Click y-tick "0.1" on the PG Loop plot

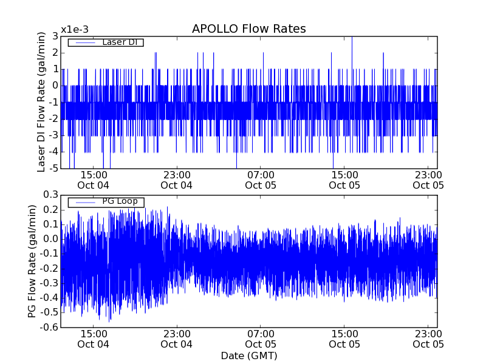coord(51,224)
